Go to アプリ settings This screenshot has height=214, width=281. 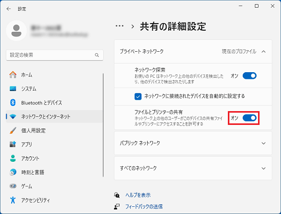coord(54,144)
